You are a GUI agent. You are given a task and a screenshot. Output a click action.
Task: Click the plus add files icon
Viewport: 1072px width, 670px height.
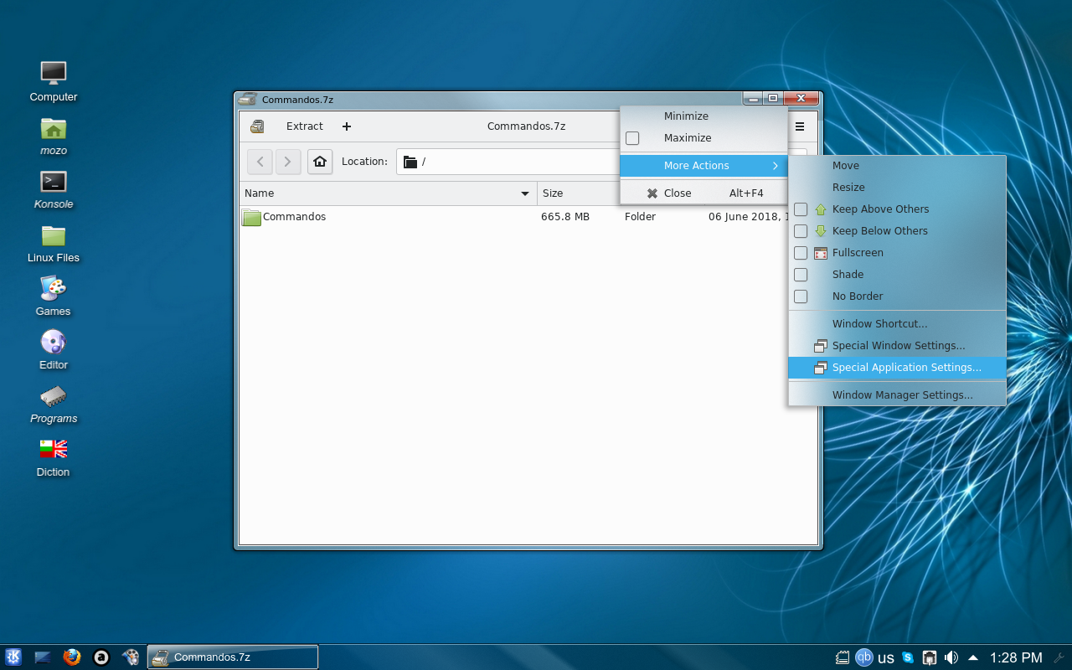pos(347,126)
